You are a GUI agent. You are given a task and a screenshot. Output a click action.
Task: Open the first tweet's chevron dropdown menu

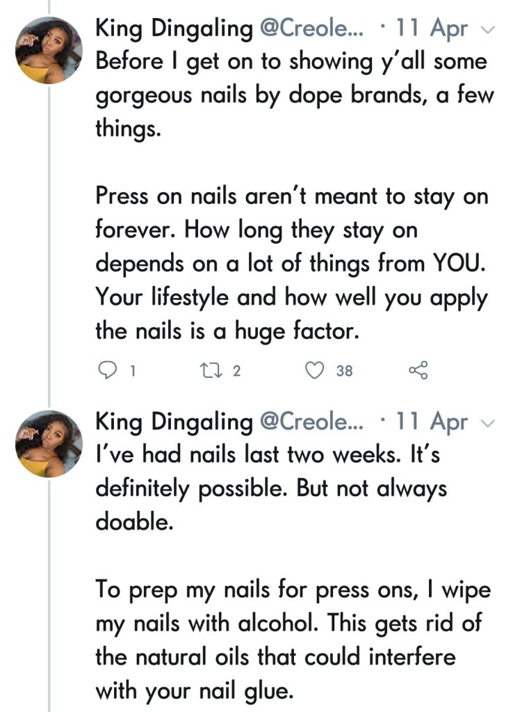[x=488, y=30]
